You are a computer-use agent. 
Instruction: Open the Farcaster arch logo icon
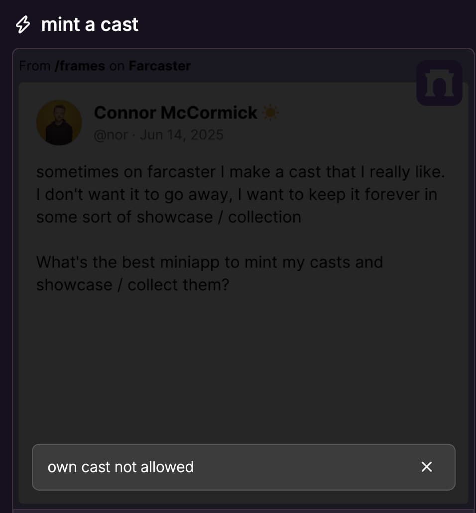439,83
